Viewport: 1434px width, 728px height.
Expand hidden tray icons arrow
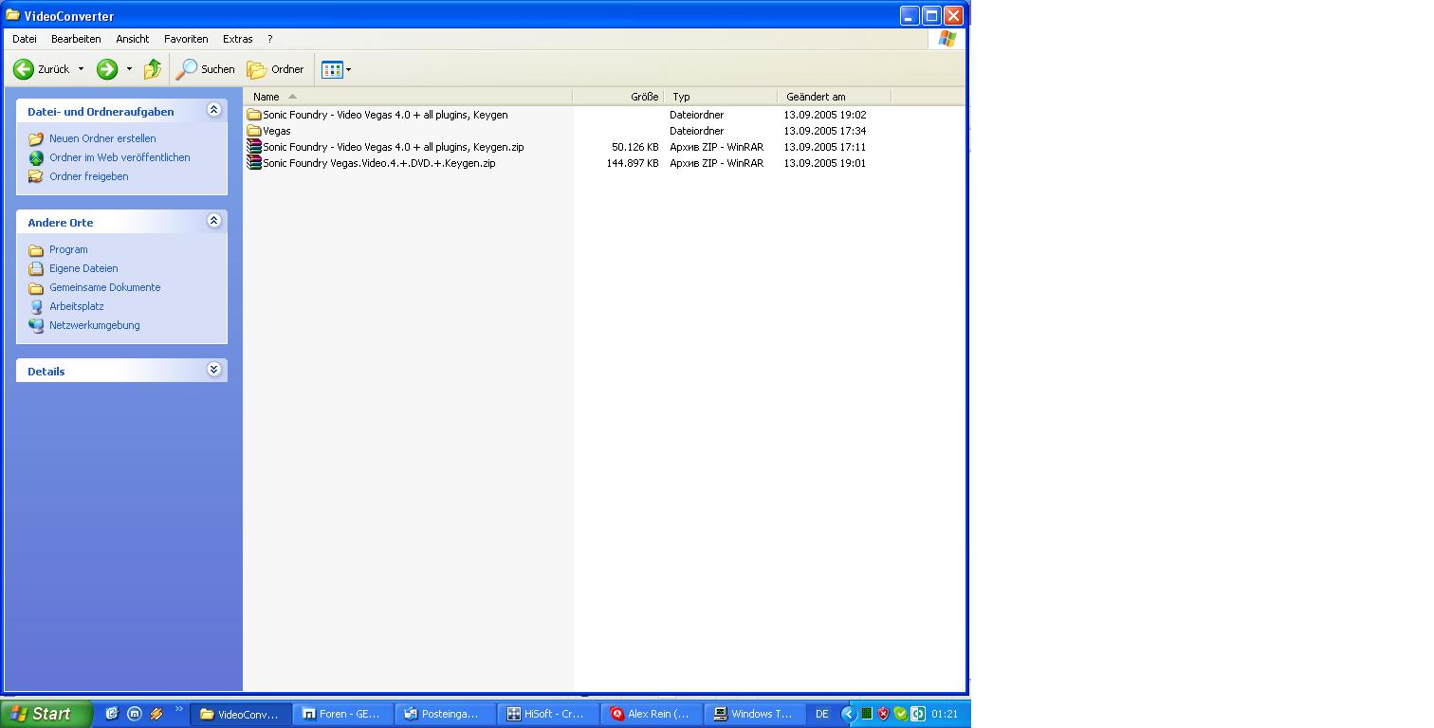[x=849, y=714]
